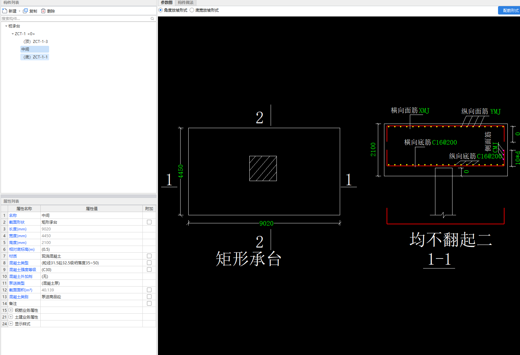
Task: Click the 长度(mm) property link
Action: tap(18, 229)
